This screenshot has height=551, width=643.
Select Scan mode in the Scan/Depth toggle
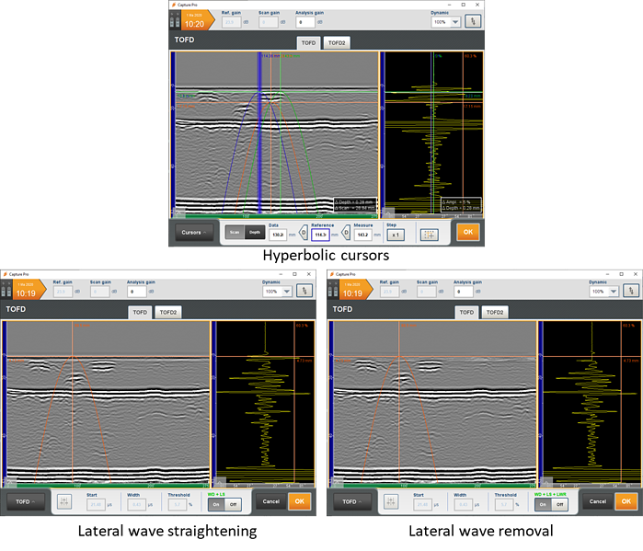tap(235, 233)
